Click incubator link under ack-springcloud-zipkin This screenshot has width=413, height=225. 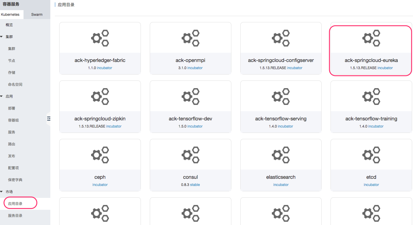coord(114,126)
